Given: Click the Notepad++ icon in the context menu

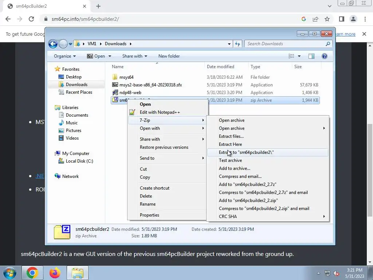Looking at the screenshot, I should pyautogui.click(x=132, y=112).
